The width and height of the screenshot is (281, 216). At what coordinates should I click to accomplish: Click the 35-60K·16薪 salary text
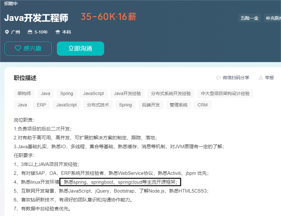tap(108, 17)
